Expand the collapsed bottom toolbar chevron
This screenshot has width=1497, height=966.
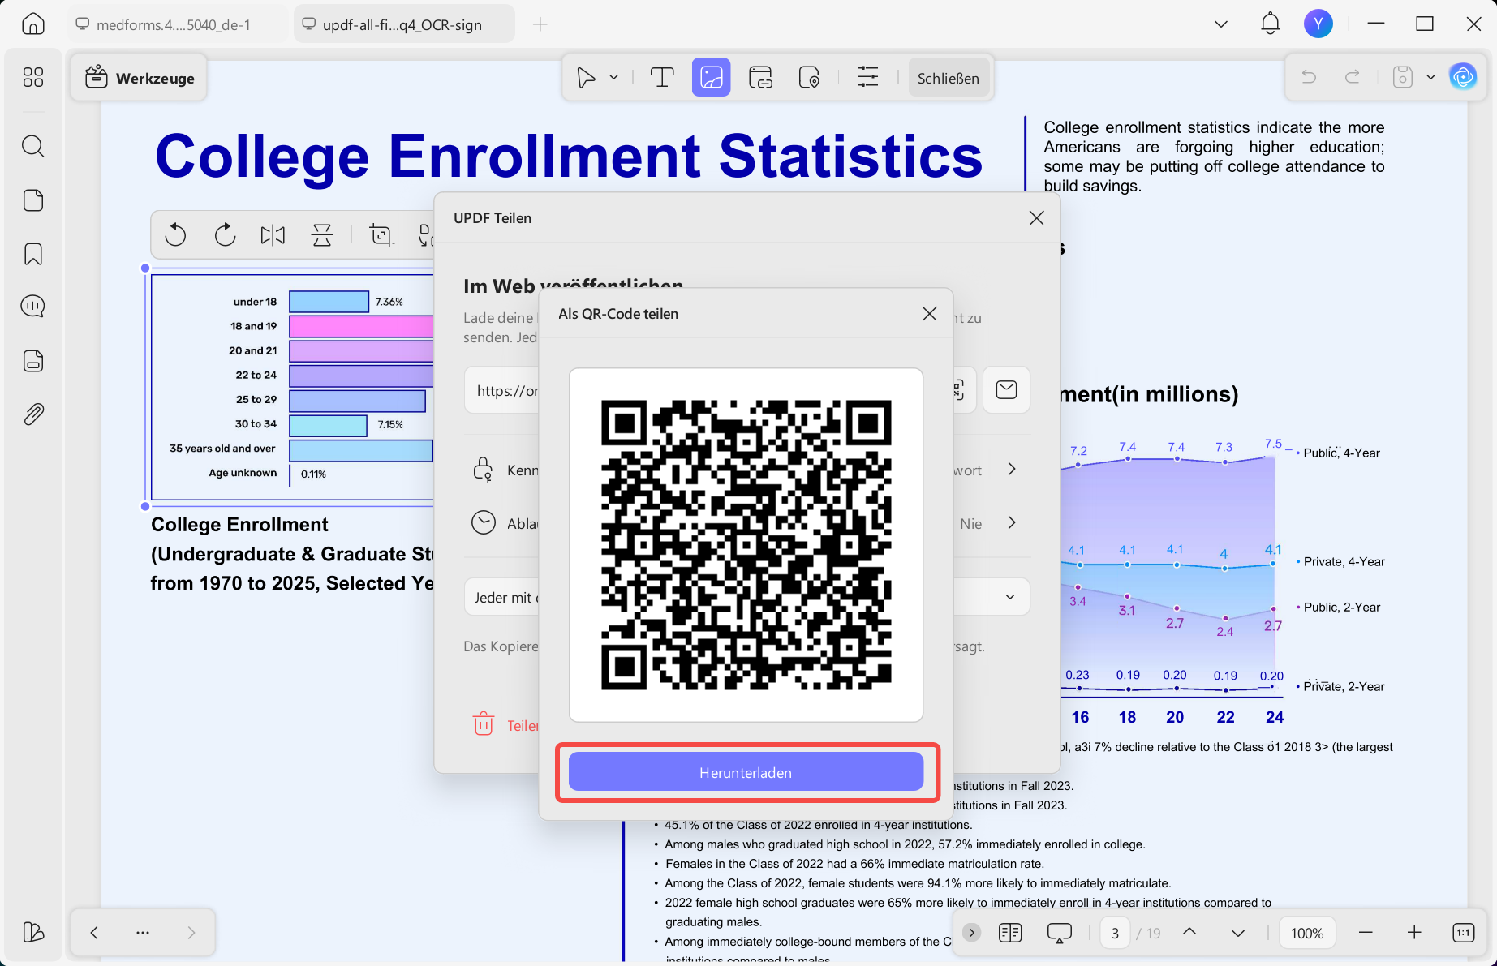(x=971, y=933)
